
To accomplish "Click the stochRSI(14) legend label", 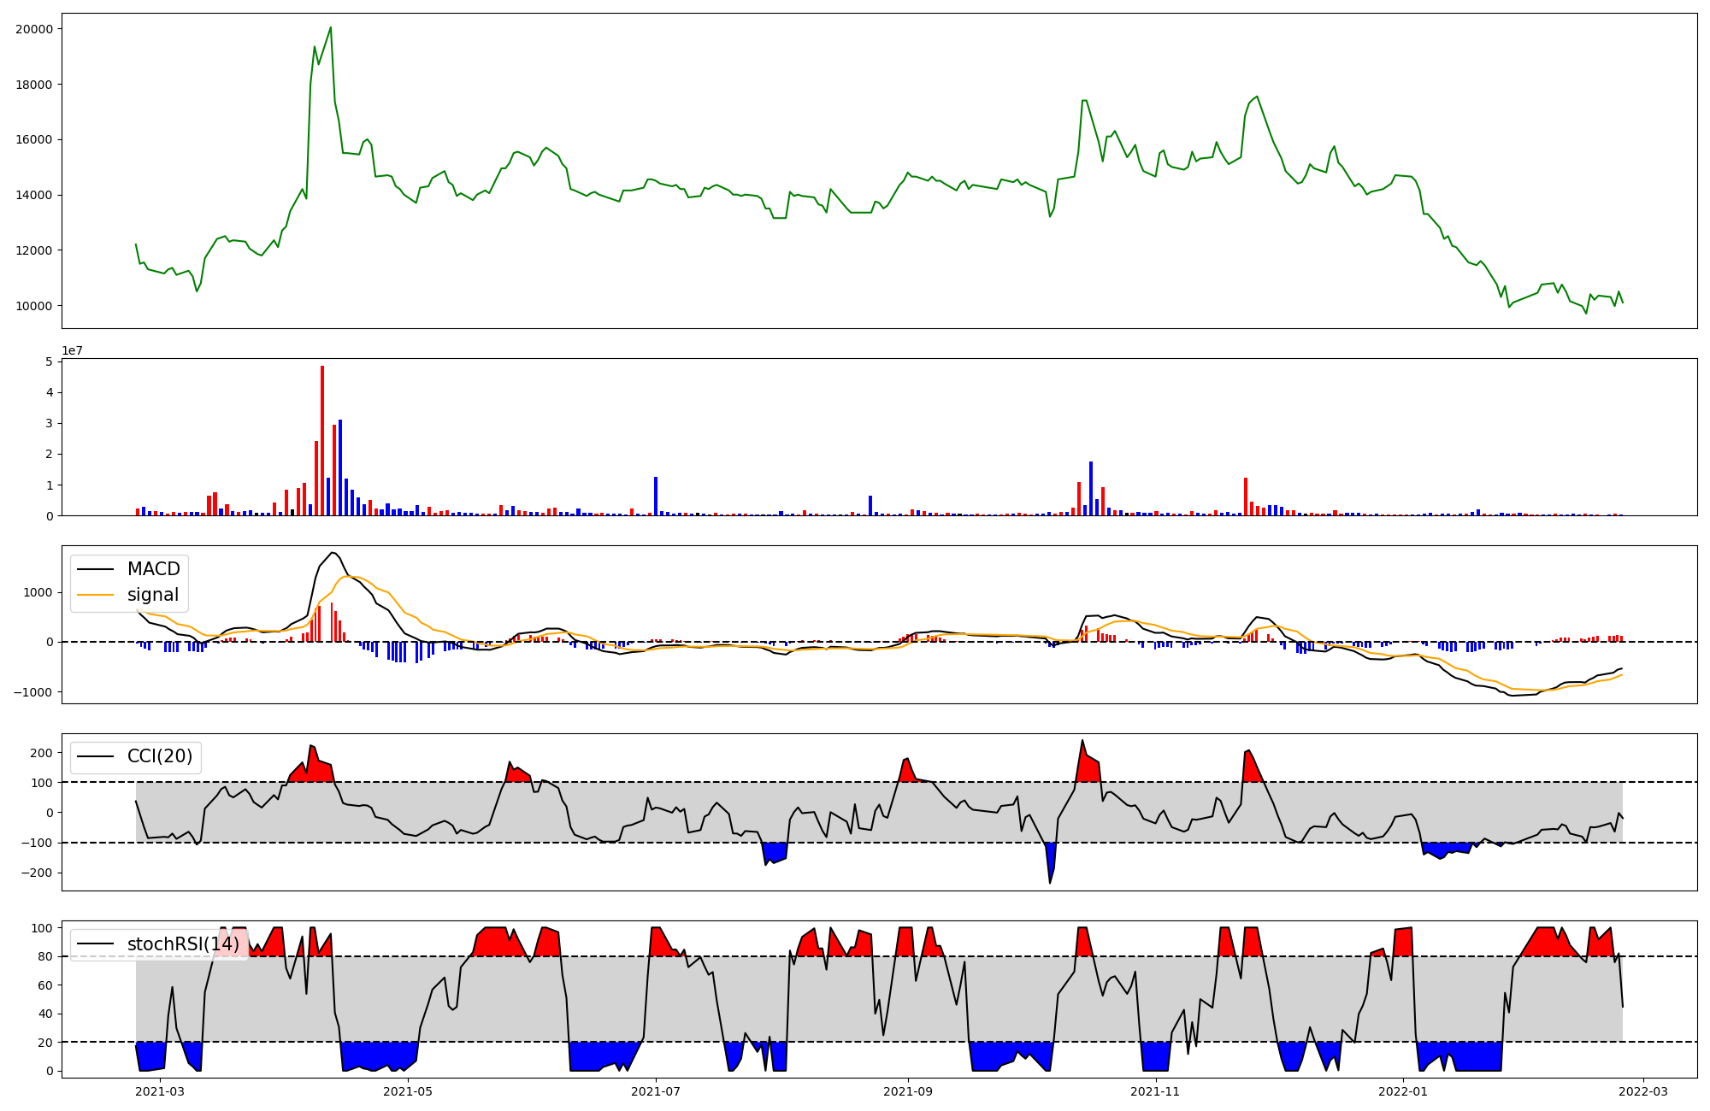I will [183, 944].
